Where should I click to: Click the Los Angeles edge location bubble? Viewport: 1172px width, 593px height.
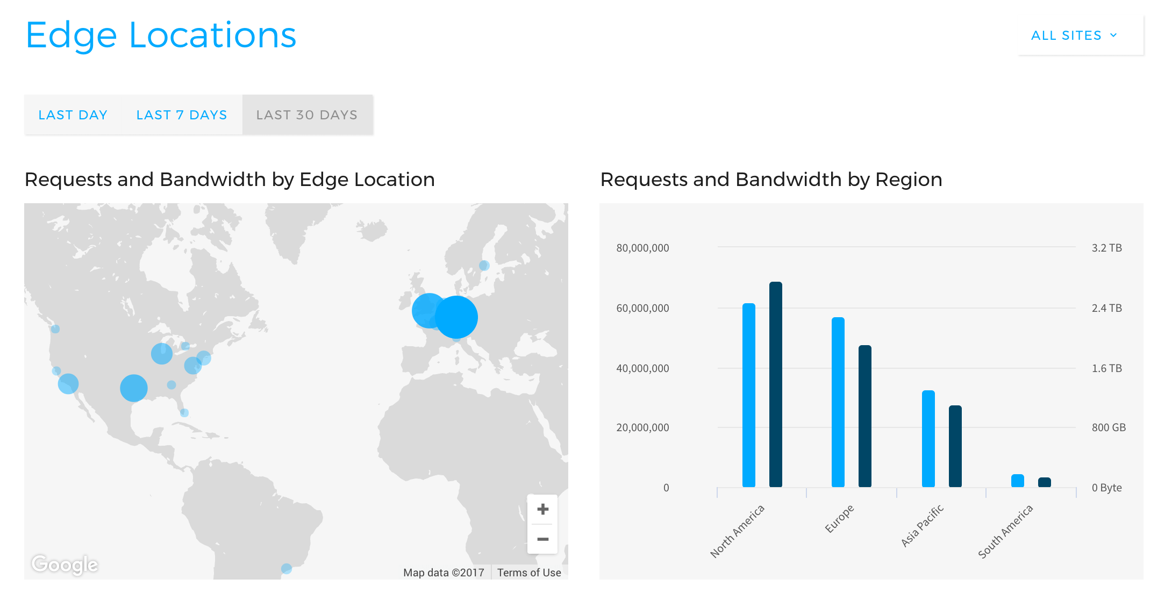click(68, 384)
